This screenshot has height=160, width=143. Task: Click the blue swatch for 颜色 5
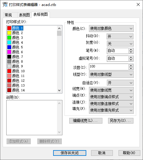(x=9, y=47)
